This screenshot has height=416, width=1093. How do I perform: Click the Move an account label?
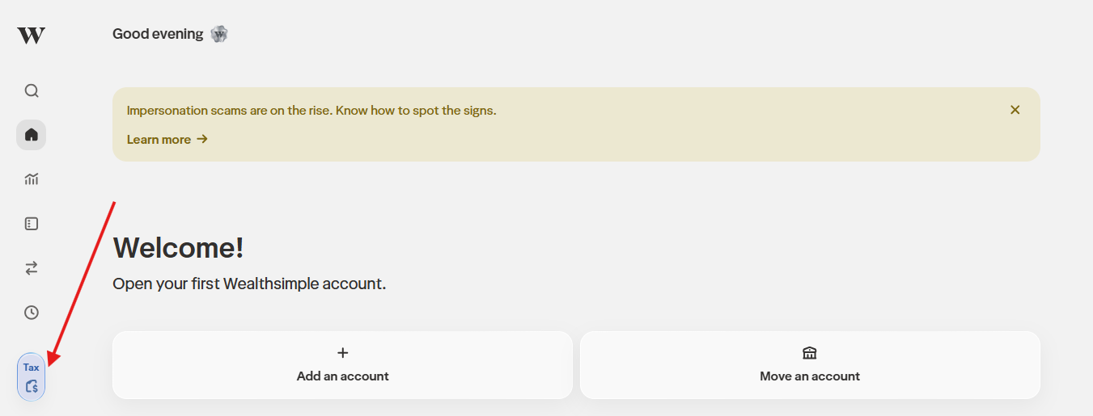tap(809, 376)
